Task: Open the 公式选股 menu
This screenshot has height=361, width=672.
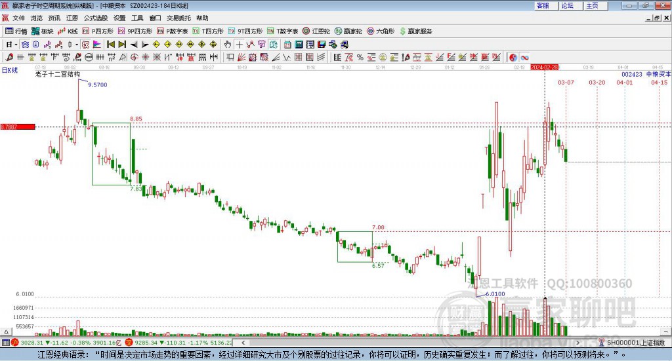Action: pyautogui.click(x=96, y=18)
